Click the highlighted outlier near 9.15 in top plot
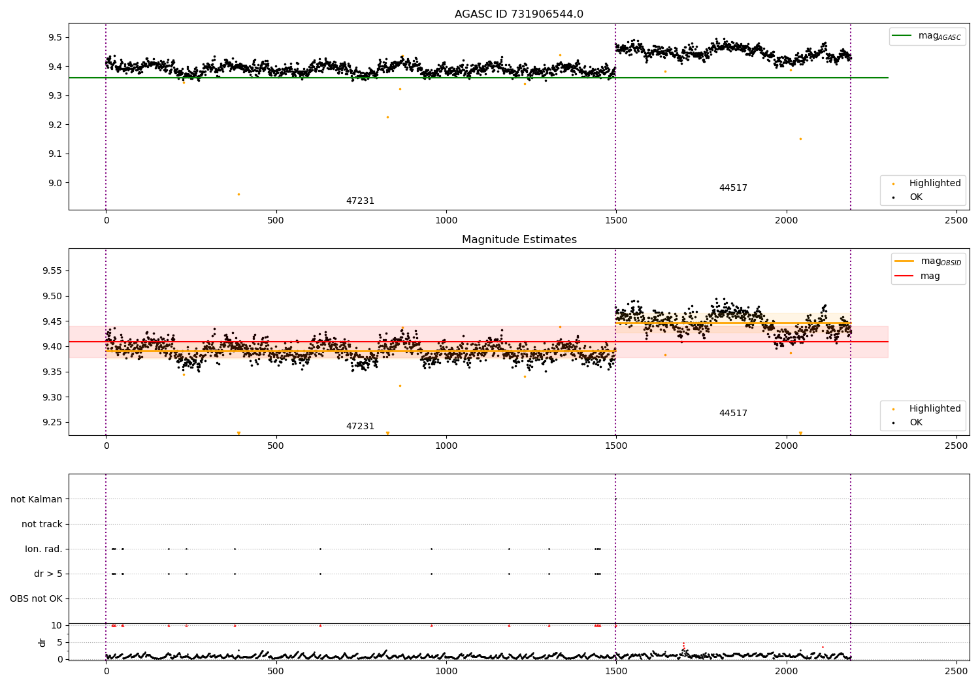The width and height of the screenshot is (980, 686). click(800, 139)
